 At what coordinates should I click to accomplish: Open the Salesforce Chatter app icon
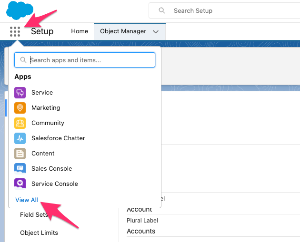click(20, 138)
